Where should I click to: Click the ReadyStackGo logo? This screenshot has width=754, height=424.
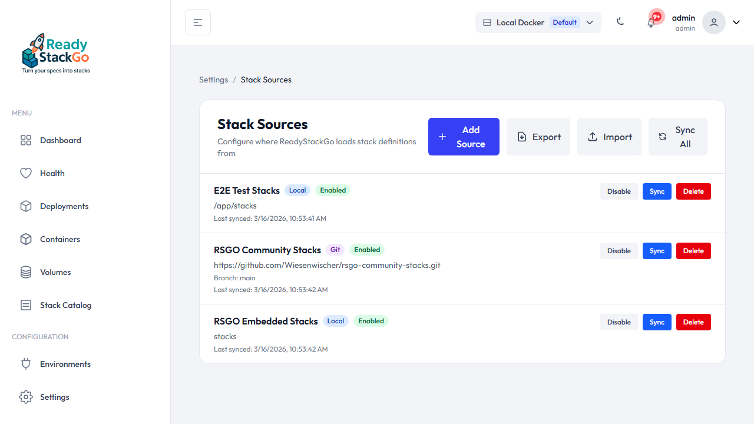[x=55, y=52]
